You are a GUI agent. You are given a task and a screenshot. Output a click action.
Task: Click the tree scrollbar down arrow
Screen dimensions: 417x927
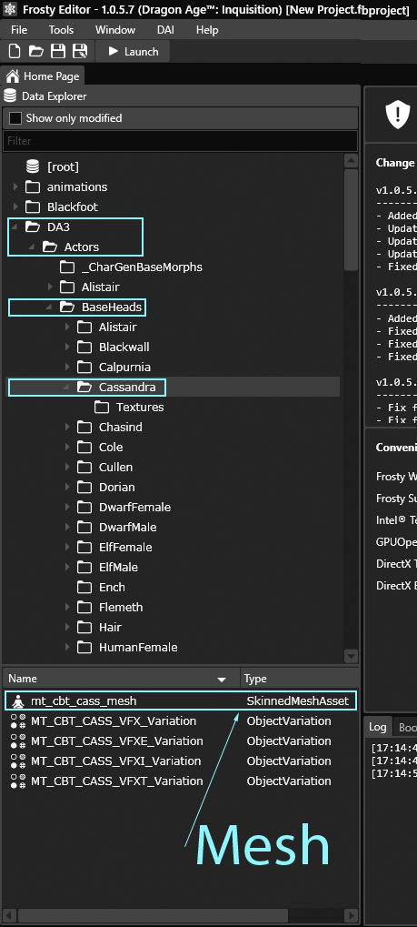point(351,656)
